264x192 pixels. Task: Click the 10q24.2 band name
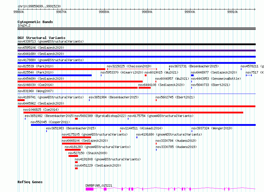coord(24,25)
